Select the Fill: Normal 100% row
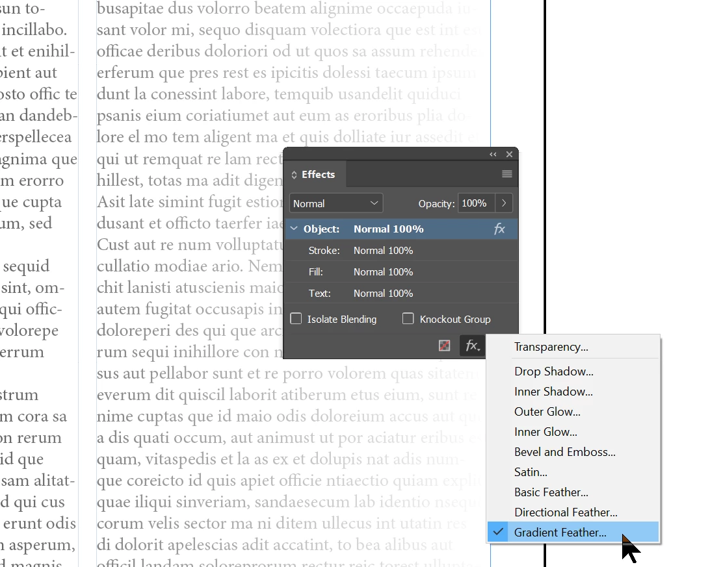 401,272
